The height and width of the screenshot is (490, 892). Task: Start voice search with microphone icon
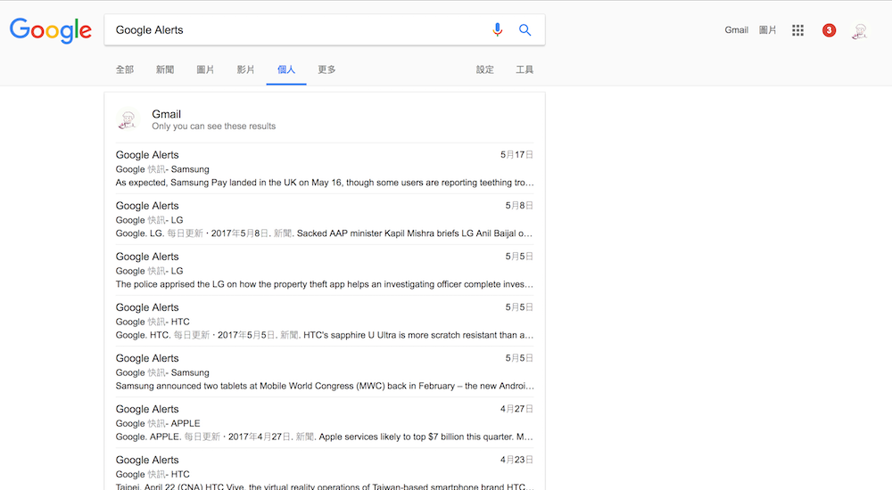[498, 30]
